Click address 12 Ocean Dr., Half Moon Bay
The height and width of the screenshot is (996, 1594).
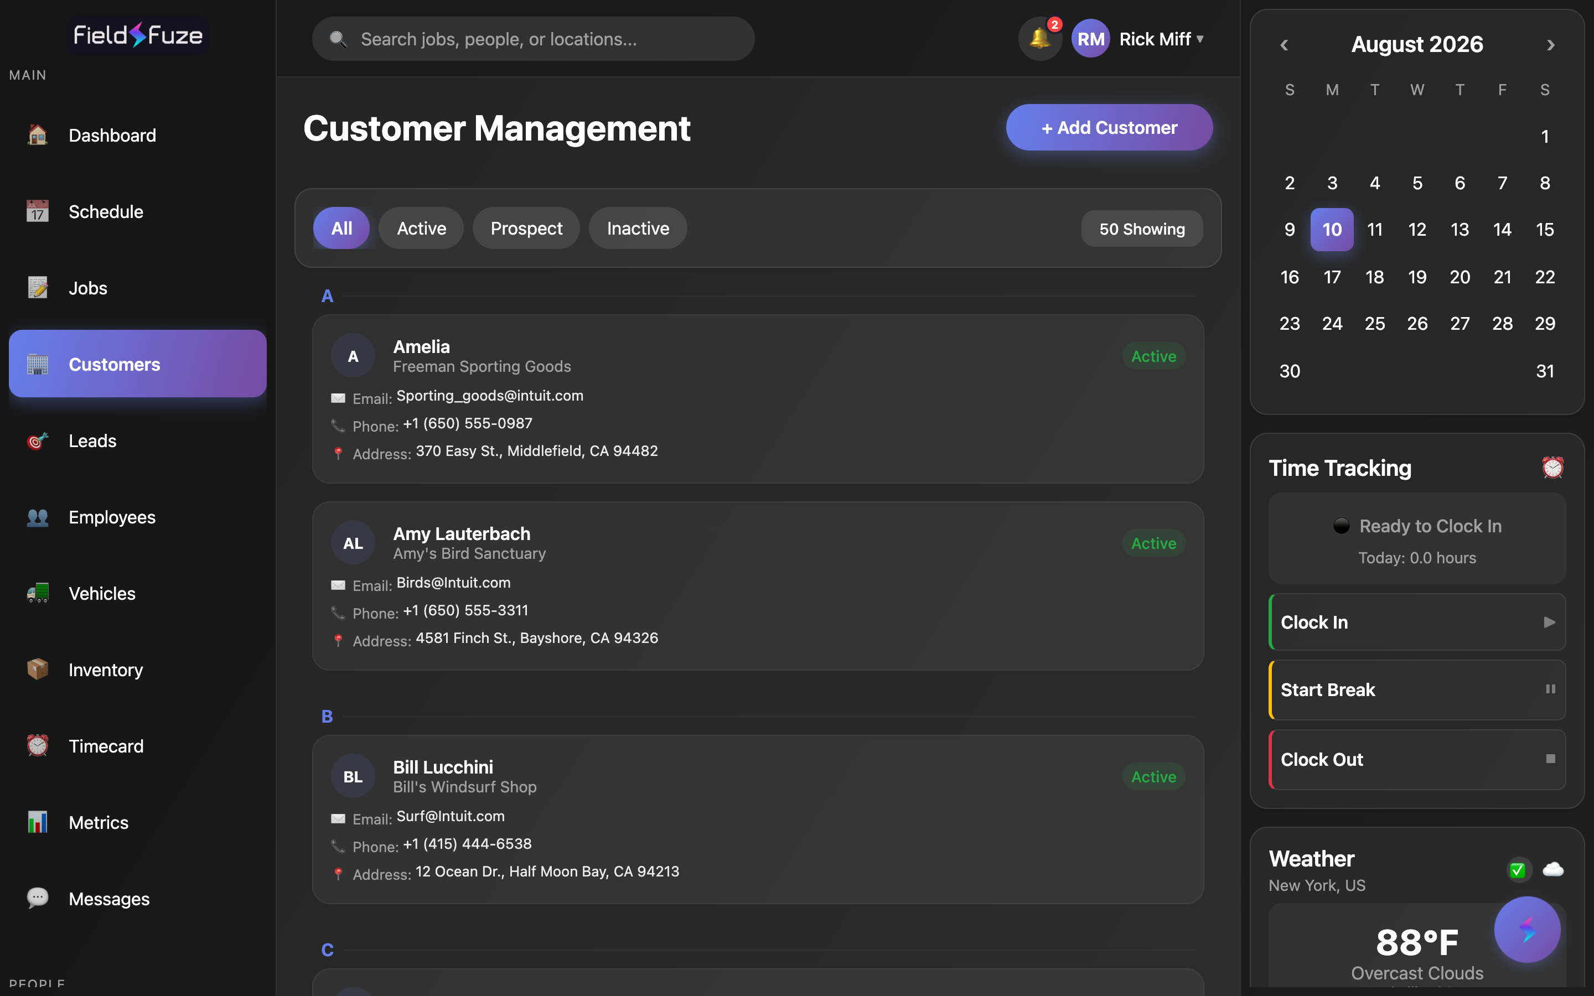[547, 871]
